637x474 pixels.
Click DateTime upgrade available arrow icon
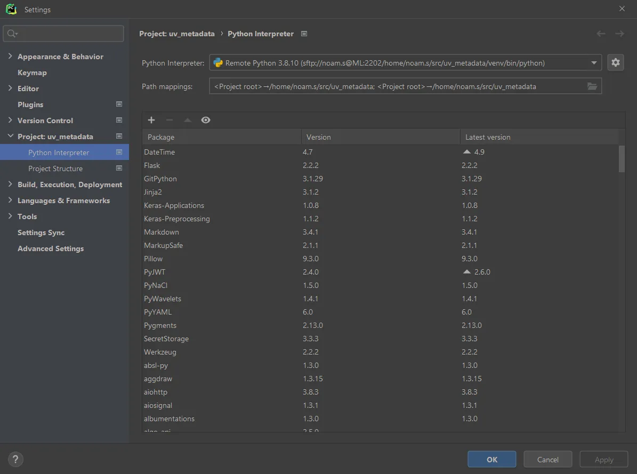coord(467,151)
